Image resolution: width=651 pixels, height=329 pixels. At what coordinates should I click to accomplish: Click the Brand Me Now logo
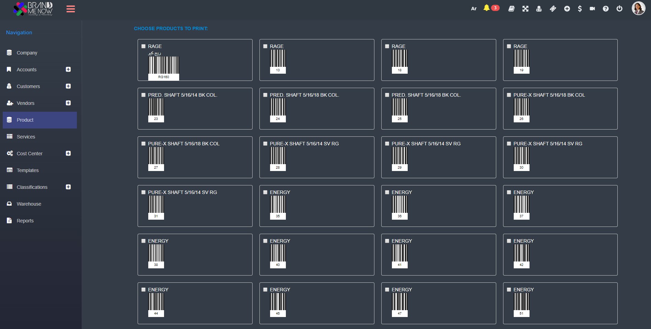point(33,9)
